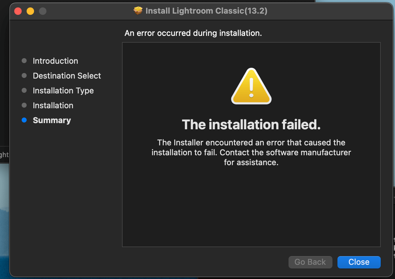The height and width of the screenshot is (279, 395).
Task: Minimize the installer using the yellow button
Action: (30, 11)
